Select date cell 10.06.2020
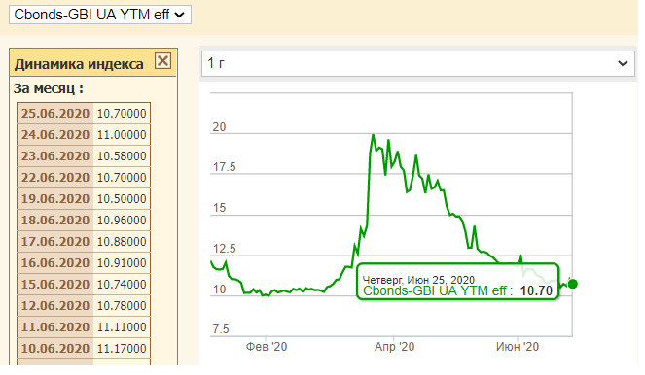This screenshot has width=645, height=375. (55, 349)
